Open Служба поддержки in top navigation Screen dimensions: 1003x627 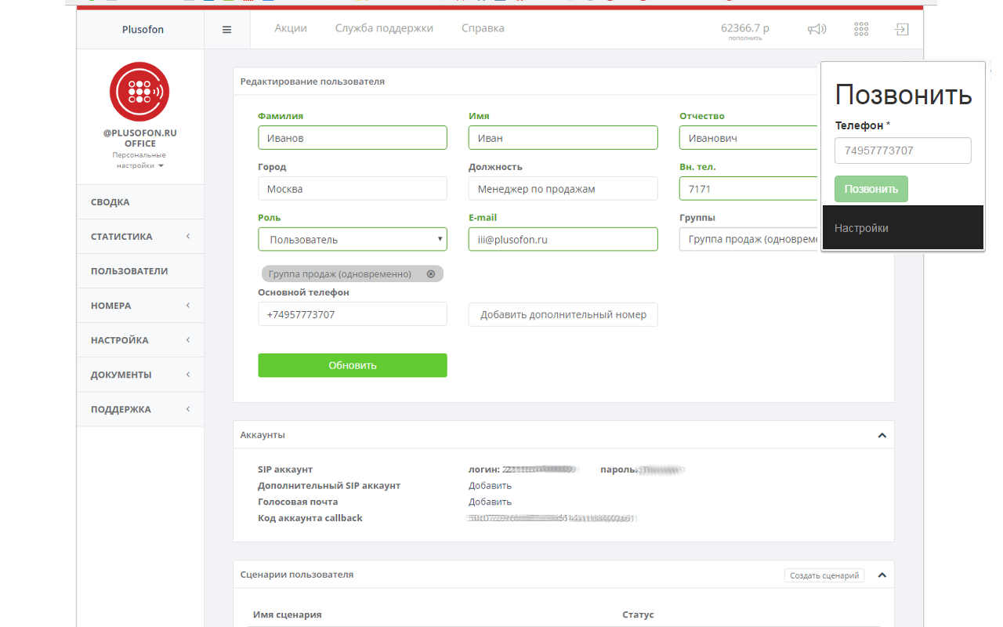pyautogui.click(x=384, y=28)
